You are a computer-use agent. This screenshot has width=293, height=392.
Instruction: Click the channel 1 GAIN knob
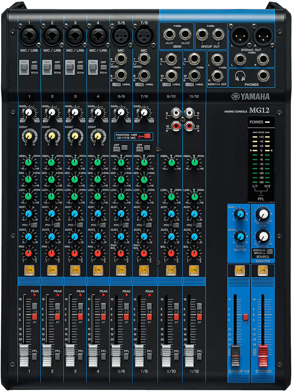tap(29, 113)
